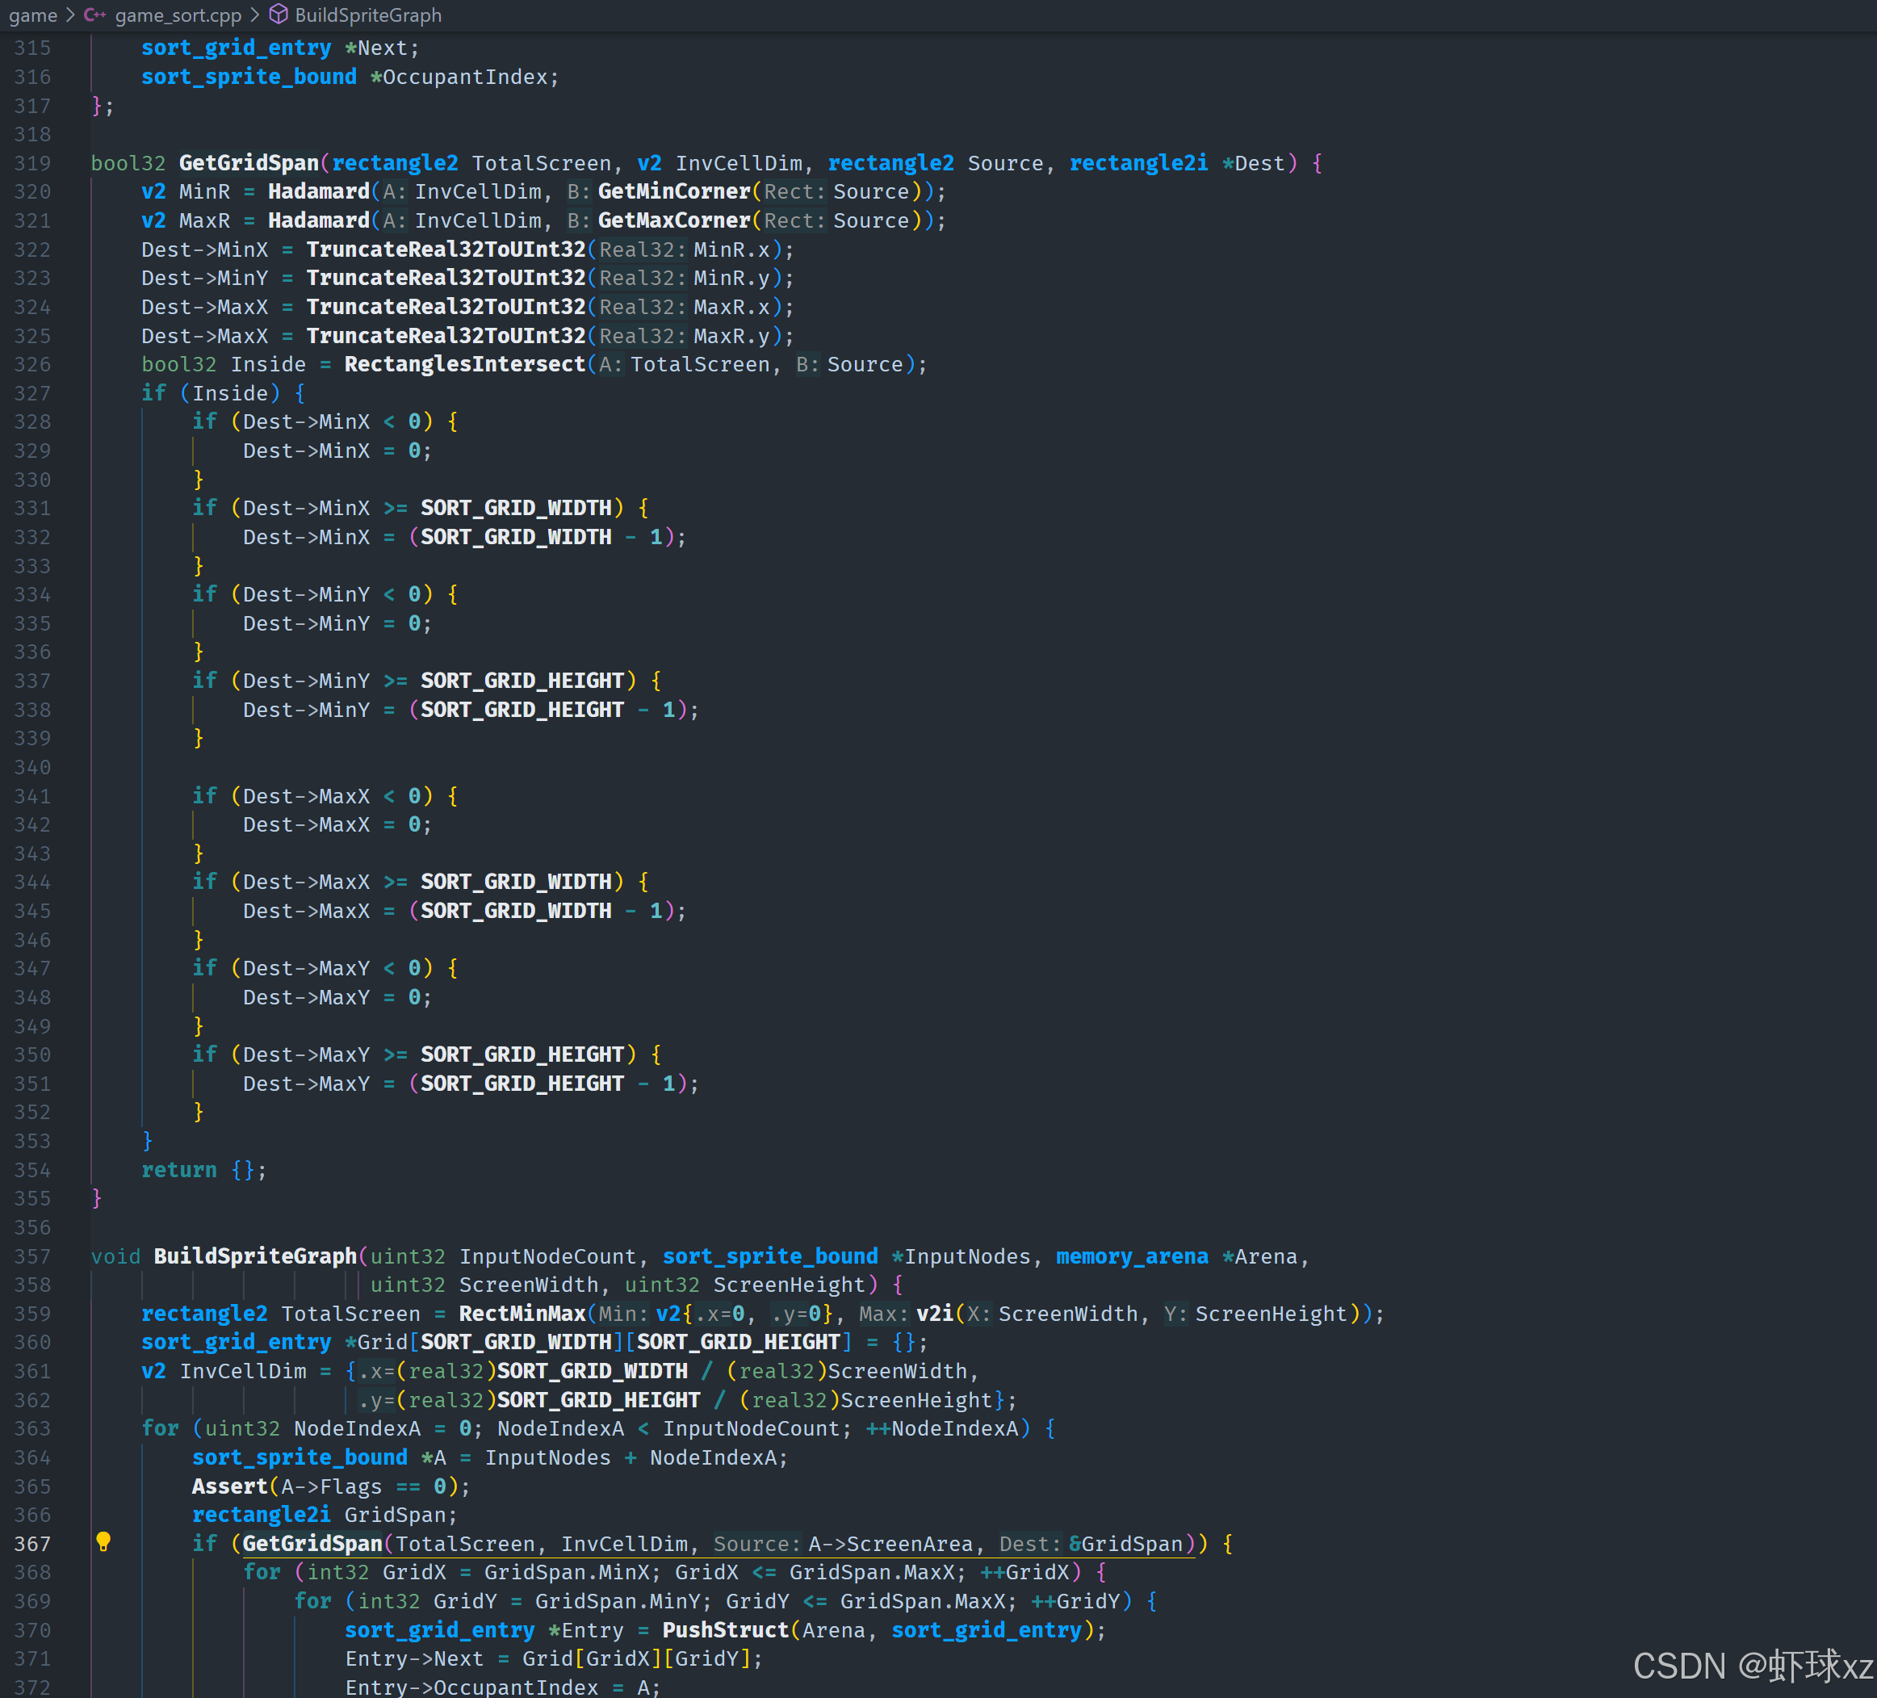Click the PushStruct call on line 370

tap(725, 1629)
